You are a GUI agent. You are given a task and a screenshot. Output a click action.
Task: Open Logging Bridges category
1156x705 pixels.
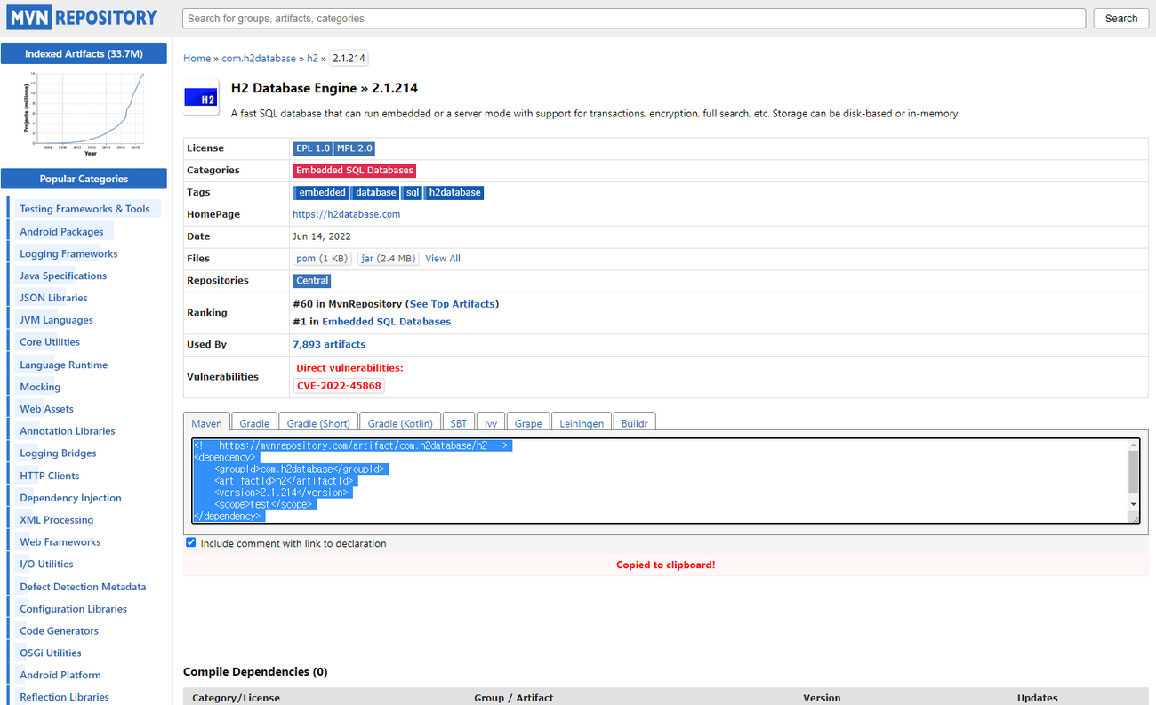point(58,453)
